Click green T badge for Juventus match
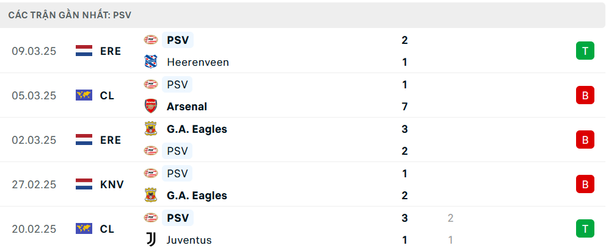 pyautogui.click(x=585, y=229)
